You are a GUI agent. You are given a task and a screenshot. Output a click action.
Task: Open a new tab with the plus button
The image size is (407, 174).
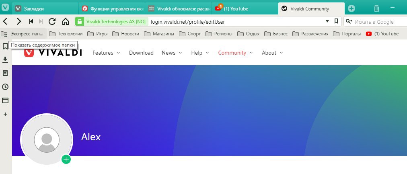pos(351,8)
